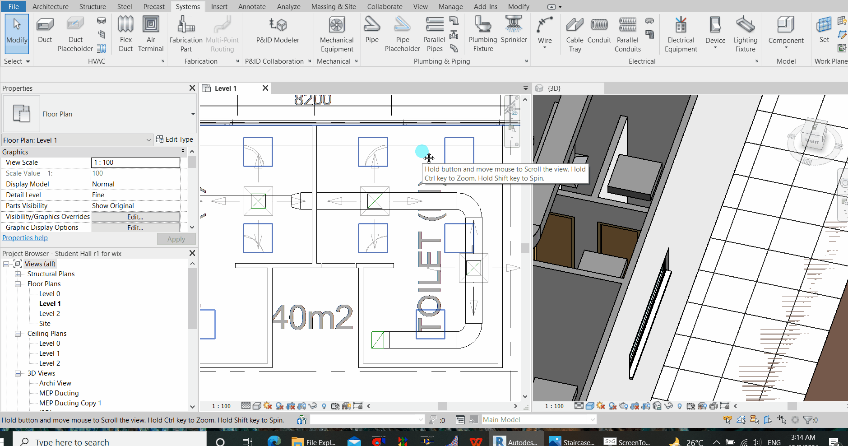Image resolution: width=848 pixels, height=446 pixels.
Task: Select the Duct tool
Action: coord(45,30)
